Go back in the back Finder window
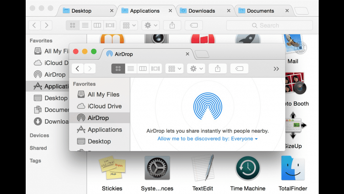 tap(34, 25)
